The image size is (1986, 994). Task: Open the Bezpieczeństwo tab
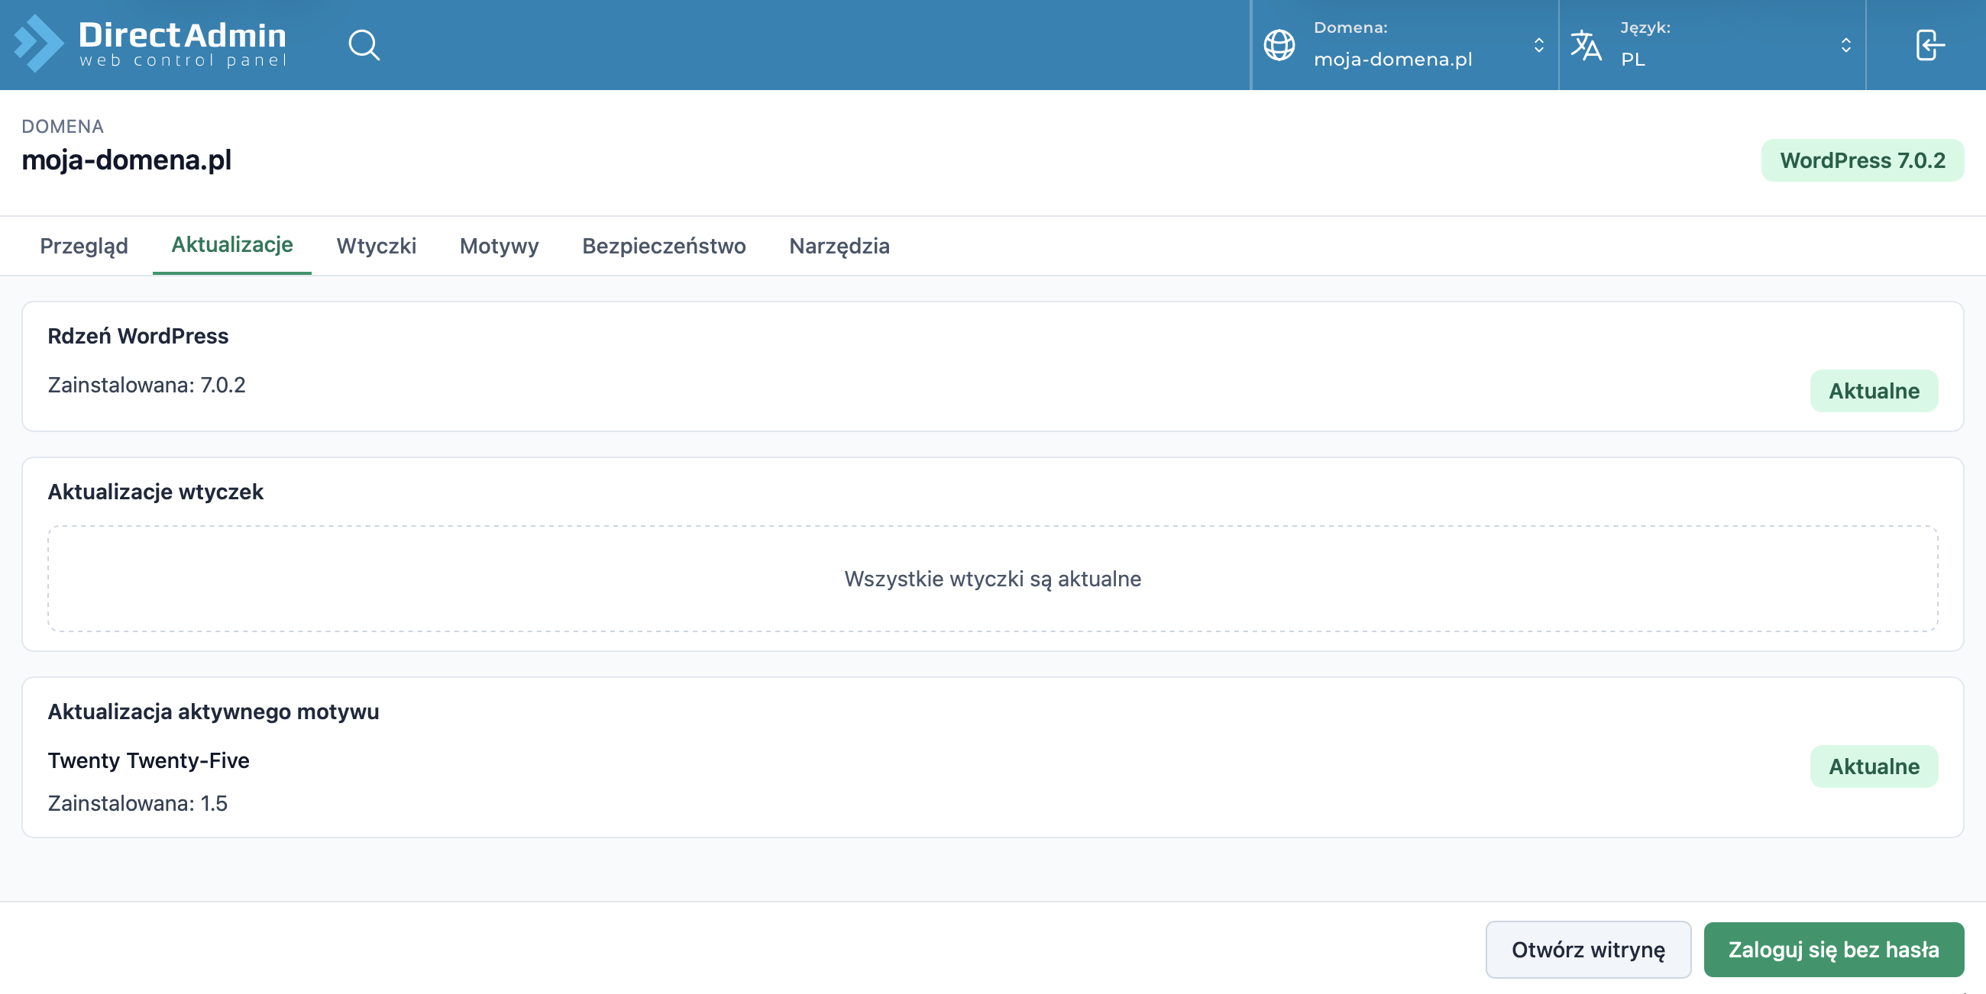pos(664,246)
